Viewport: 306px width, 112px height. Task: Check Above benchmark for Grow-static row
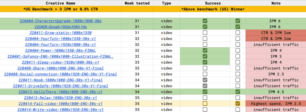click(205, 33)
